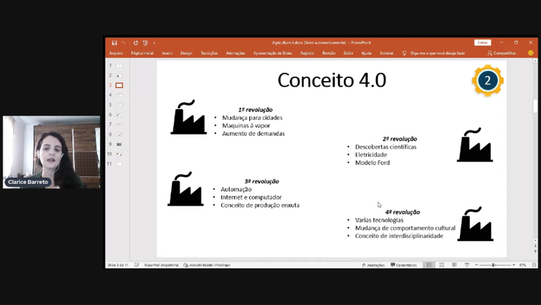This screenshot has width=541, height=305.
Task: Click the Save icon in title bar
Action: (115, 43)
